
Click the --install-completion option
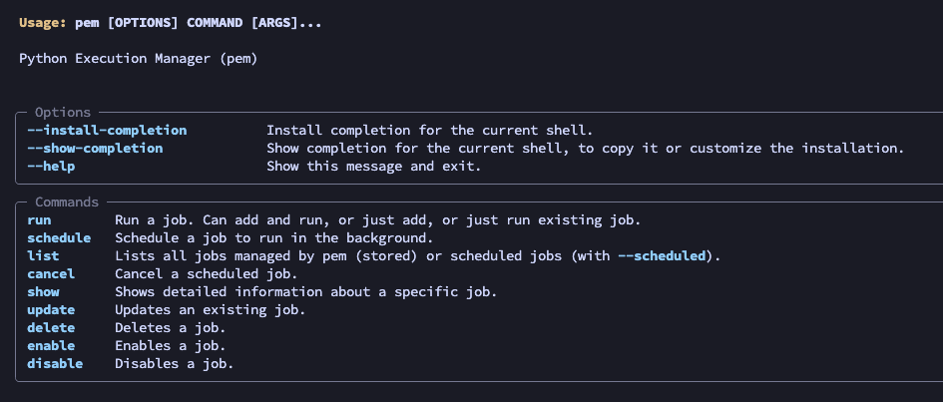pyautogui.click(x=107, y=131)
